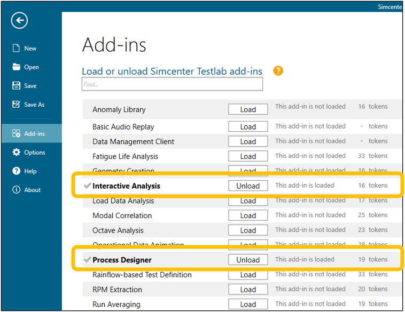The image size is (405, 312).
Task: Select Rainflow-based Test Definition name
Action: (x=142, y=275)
